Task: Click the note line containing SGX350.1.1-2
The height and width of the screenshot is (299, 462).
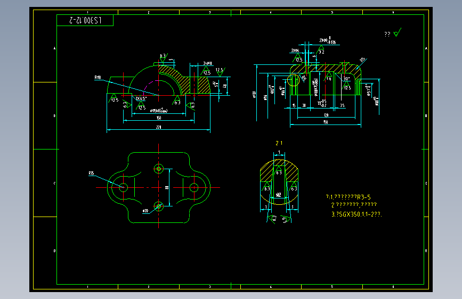Action: [x=356, y=214]
